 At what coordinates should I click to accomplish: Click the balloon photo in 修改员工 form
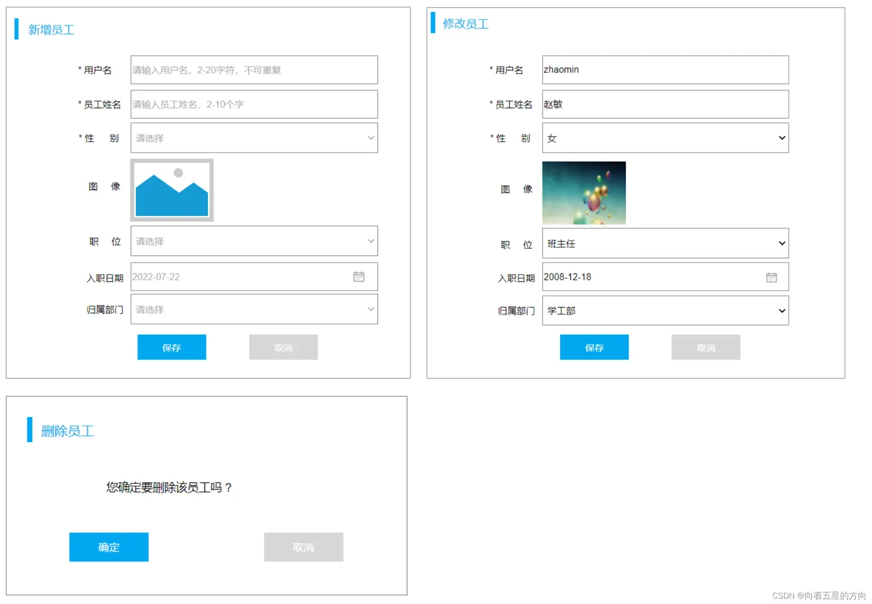coord(584,193)
